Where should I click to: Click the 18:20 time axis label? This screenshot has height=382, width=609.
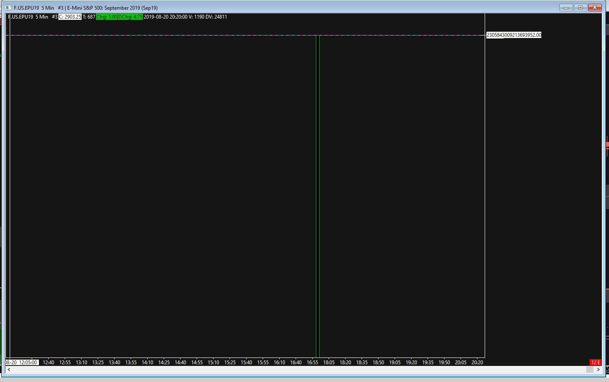click(x=346, y=363)
